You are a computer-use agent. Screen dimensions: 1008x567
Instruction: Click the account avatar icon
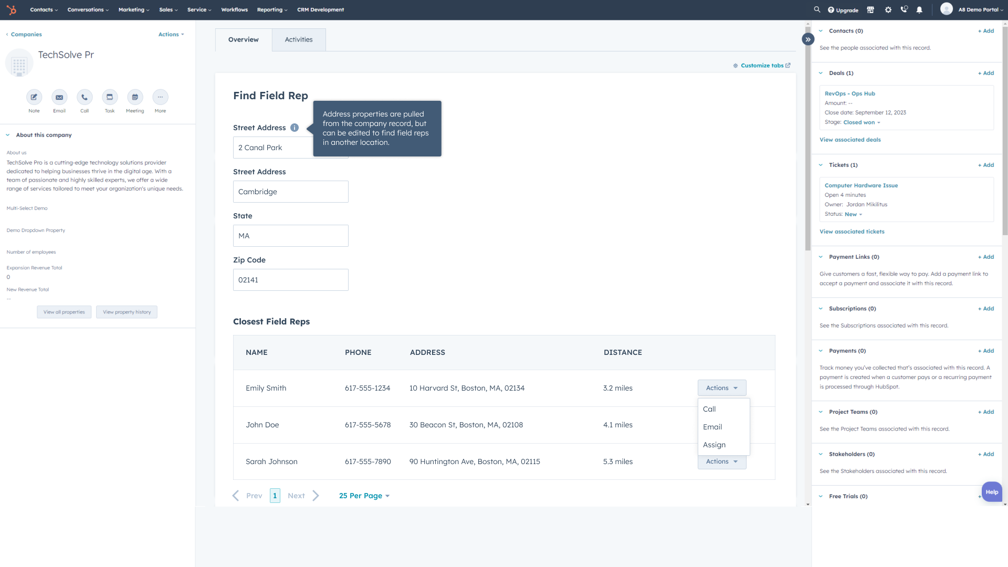click(947, 9)
